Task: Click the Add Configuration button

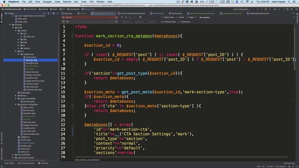Action: click(x=241, y=9)
